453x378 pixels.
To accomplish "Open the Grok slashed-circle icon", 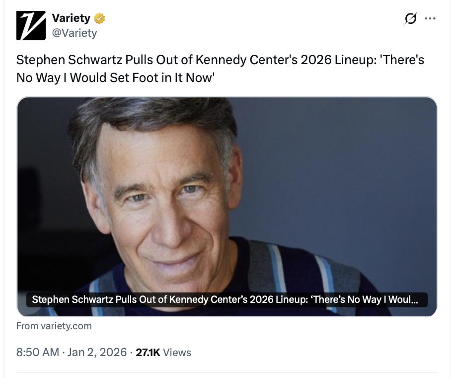I will [410, 19].
